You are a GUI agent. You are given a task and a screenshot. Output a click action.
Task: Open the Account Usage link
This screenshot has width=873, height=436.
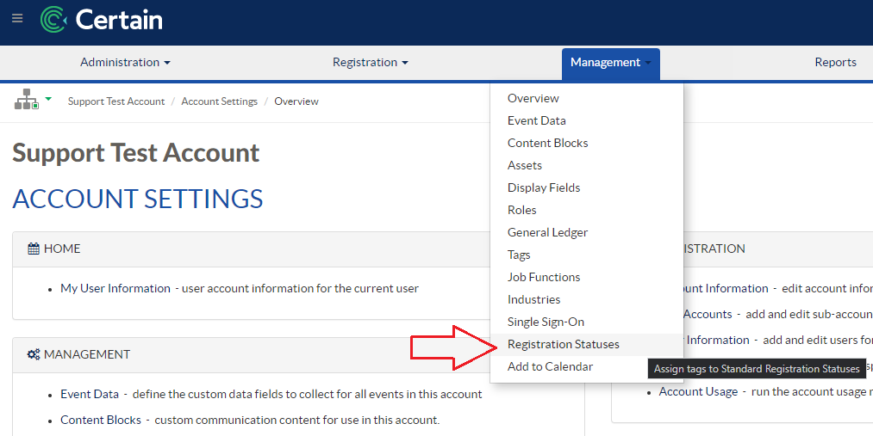click(698, 391)
